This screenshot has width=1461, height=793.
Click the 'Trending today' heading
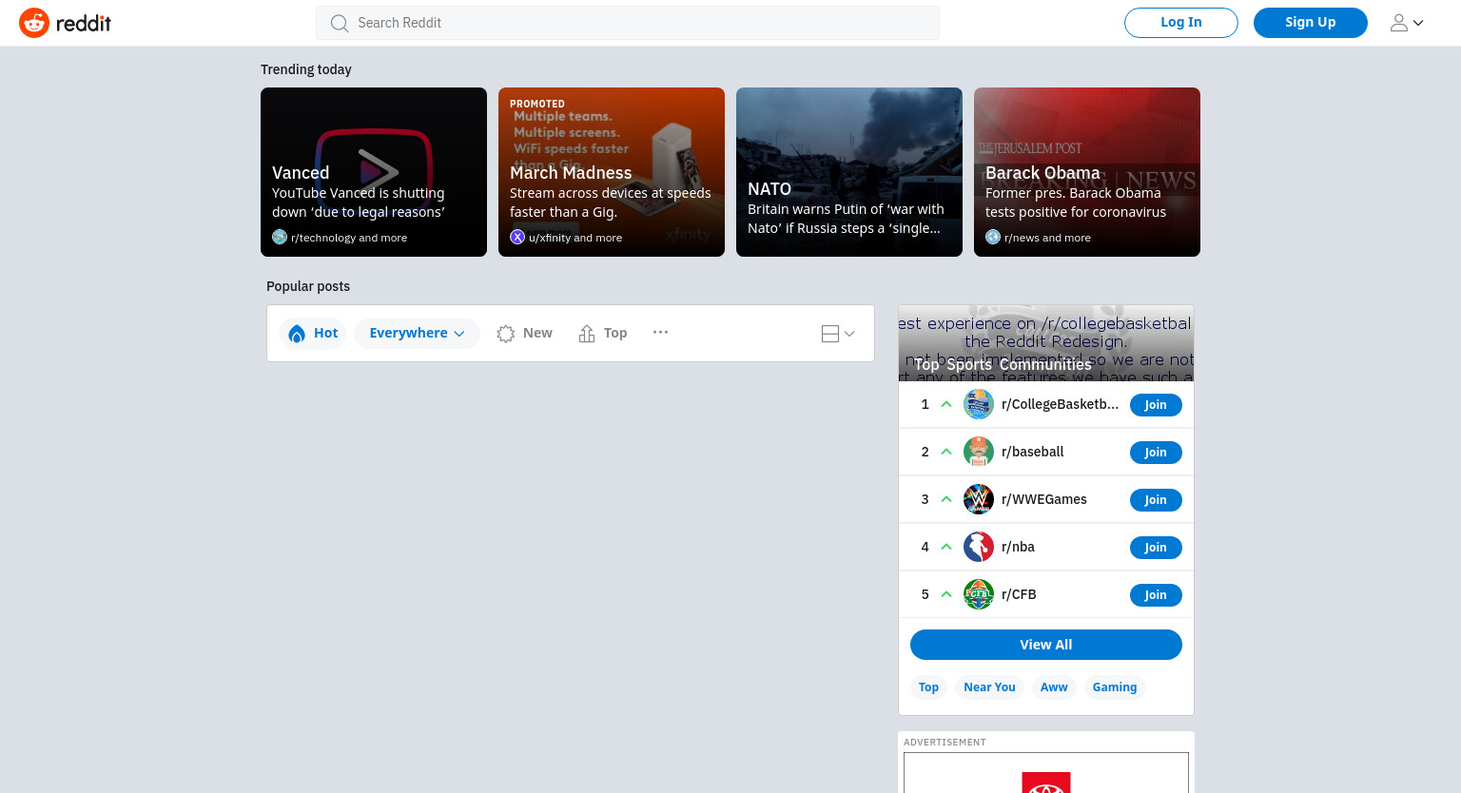pyautogui.click(x=306, y=69)
